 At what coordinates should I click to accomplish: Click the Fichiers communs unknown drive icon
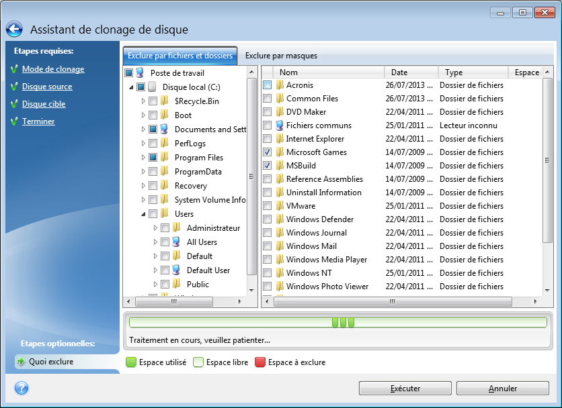click(278, 125)
